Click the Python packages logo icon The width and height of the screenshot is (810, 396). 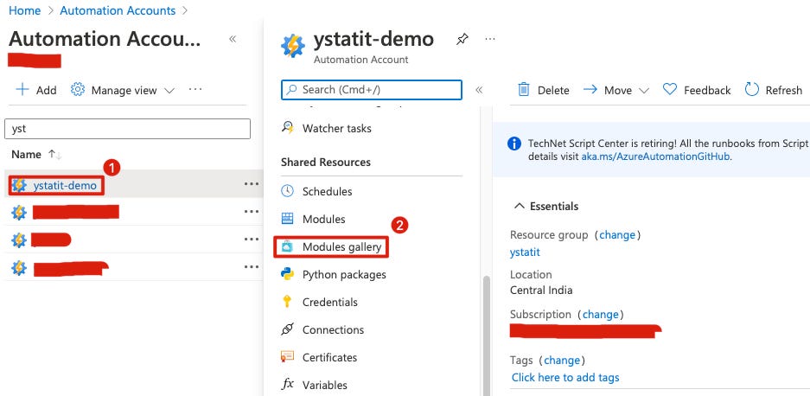(287, 274)
